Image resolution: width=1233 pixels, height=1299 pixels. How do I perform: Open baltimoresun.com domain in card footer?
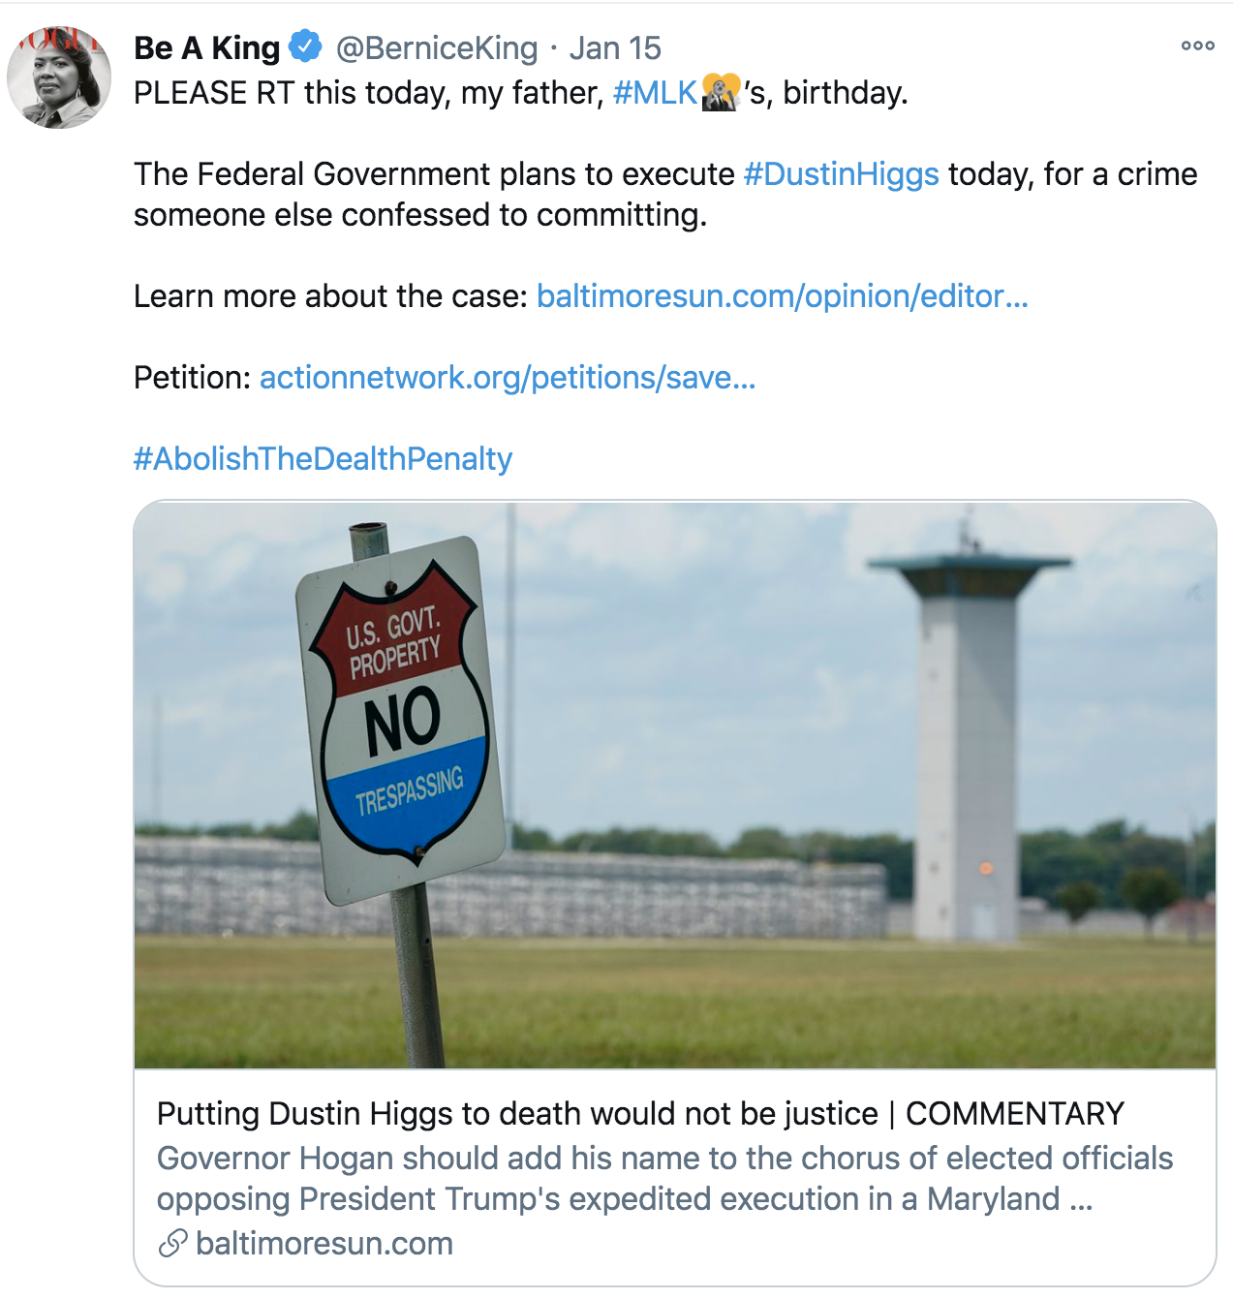pos(324,1243)
